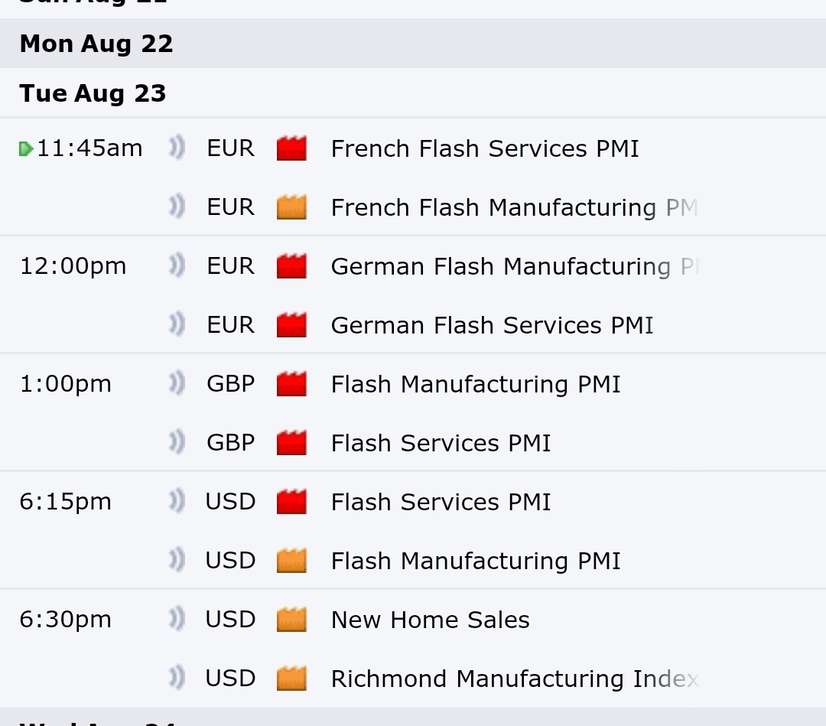The width and height of the screenshot is (826, 726).
Task: Click the orange impact icon for French Flash Manufacturing PMI
Action: tap(291, 207)
